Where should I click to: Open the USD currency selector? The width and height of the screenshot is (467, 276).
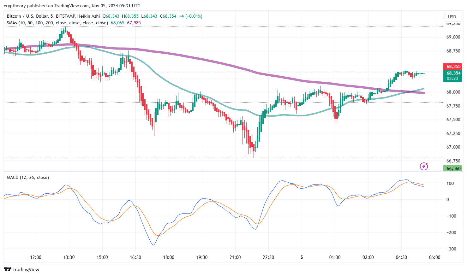coord(452,17)
